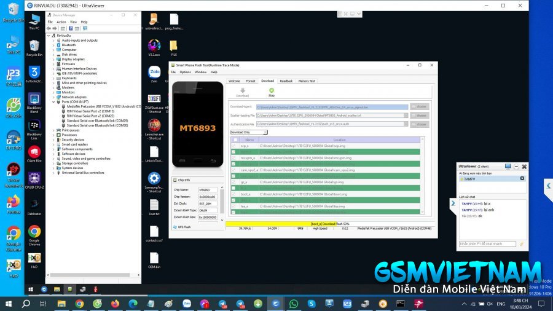Image resolution: width=553 pixels, height=311 pixels.
Task: Click Device Manager horizontal scrollbar
Action: tap(90, 275)
